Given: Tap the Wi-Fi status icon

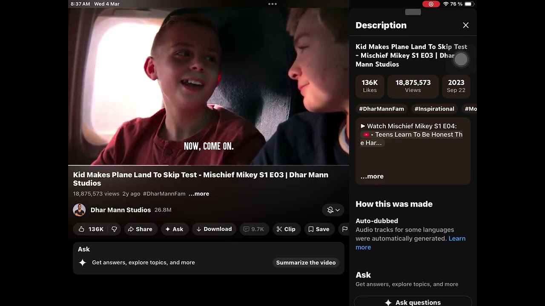Looking at the screenshot, I should (x=446, y=4).
